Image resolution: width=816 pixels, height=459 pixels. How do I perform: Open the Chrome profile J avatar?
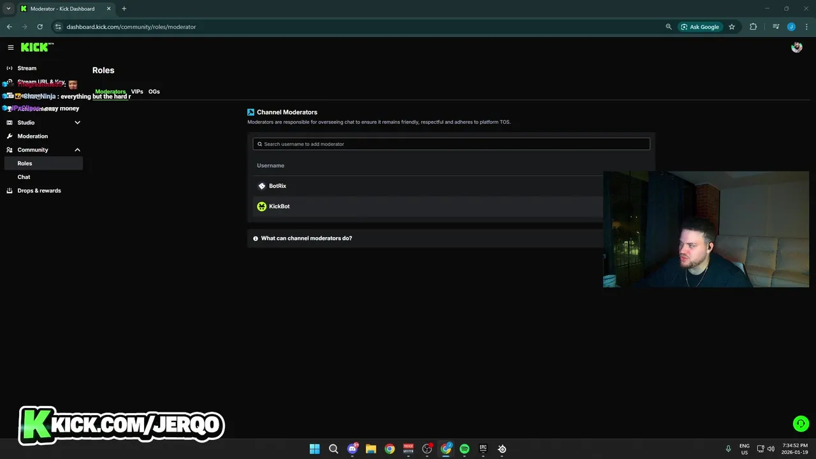[791, 27]
